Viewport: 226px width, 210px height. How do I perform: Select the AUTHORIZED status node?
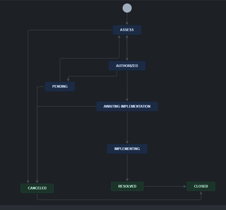127,66
